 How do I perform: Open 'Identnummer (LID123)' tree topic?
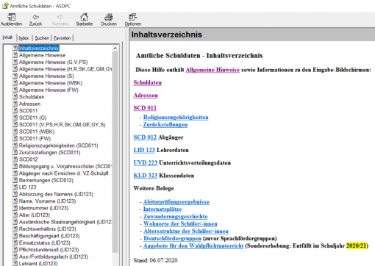[x=43, y=208]
